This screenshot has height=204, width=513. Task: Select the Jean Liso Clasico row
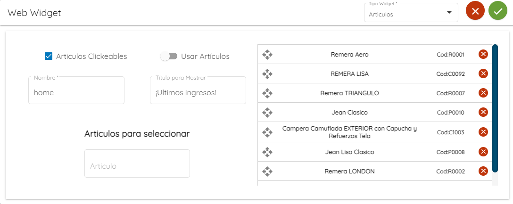375,152
